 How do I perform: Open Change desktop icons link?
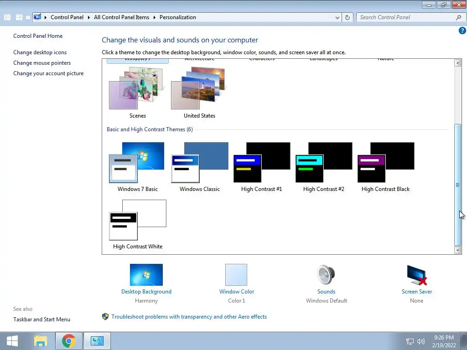[x=40, y=52]
